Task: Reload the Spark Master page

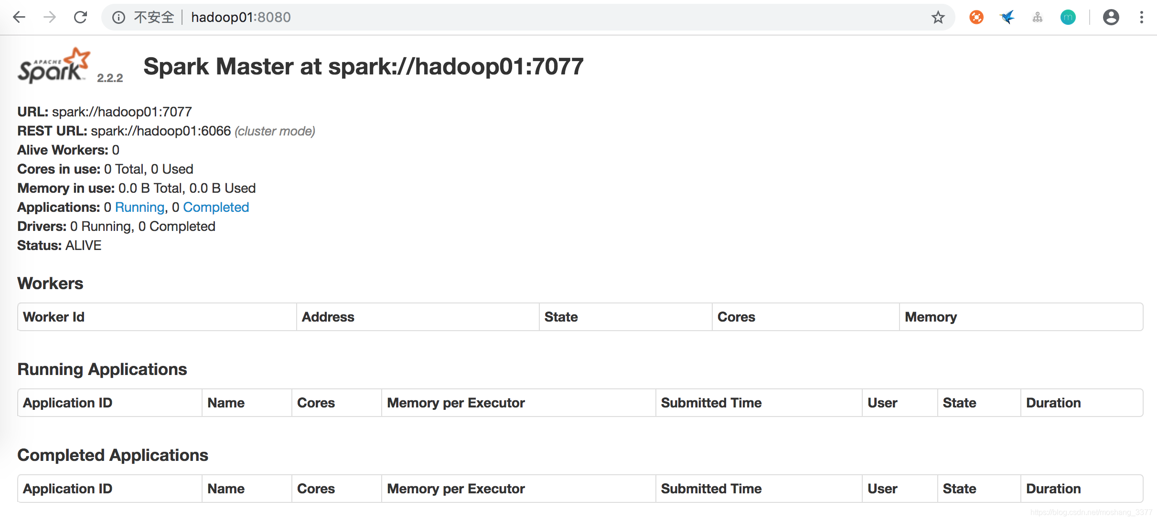Action: (x=80, y=18)
